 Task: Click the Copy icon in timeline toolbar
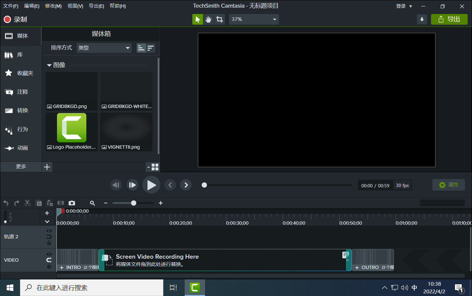[x=39, y=203]
